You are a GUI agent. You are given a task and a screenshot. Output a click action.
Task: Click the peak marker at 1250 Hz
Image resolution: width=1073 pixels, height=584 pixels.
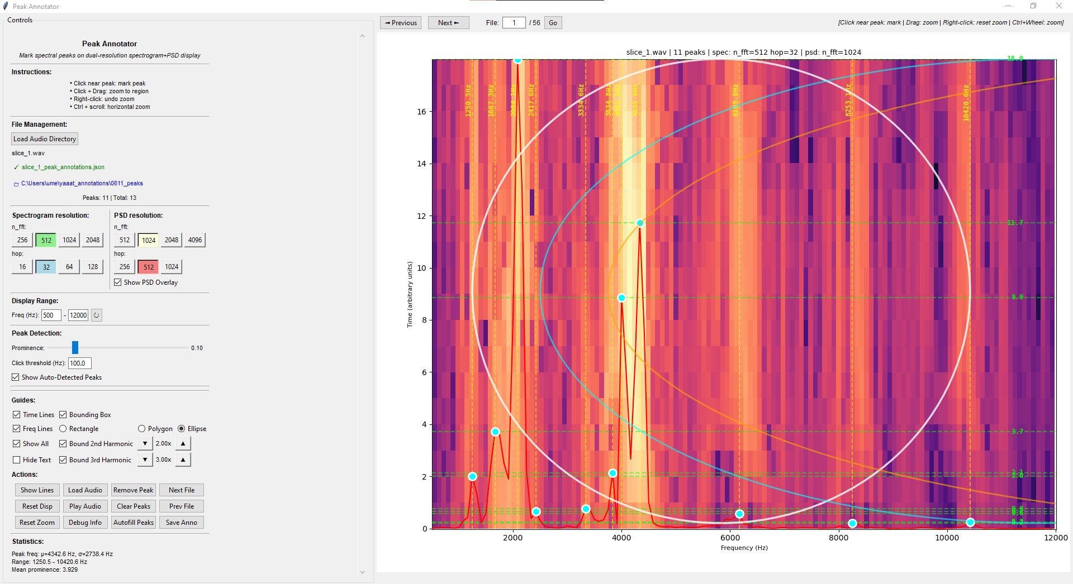[x=472, y=477]
